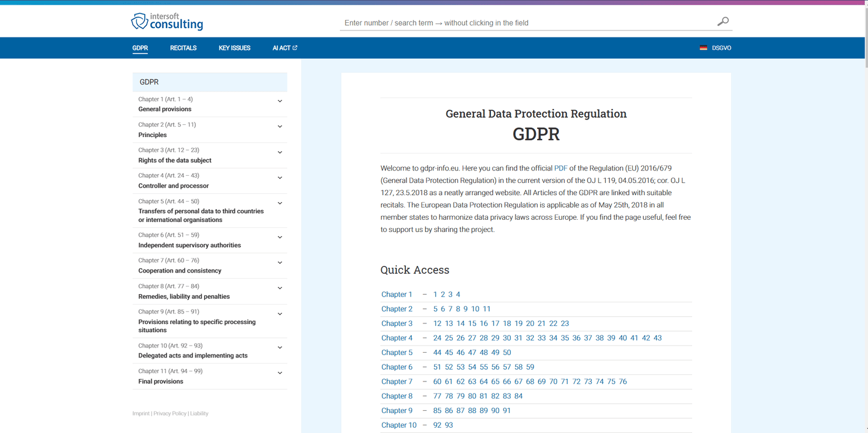Open sidebar item Remedies, liability and penalties
The width and height of the screenshot is (868, 433).
184,296
